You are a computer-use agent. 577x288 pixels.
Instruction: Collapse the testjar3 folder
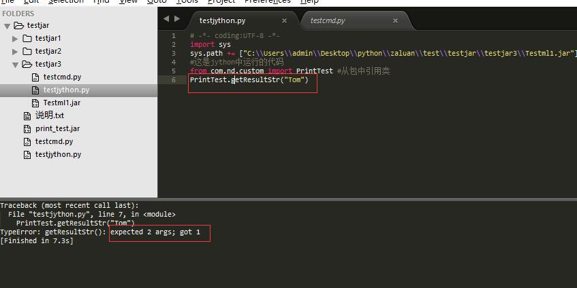tap(15, 65)
